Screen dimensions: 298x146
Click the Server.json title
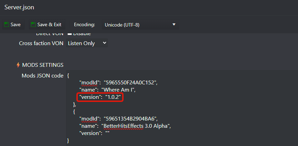pyautogui.click(x=19, y=7)
